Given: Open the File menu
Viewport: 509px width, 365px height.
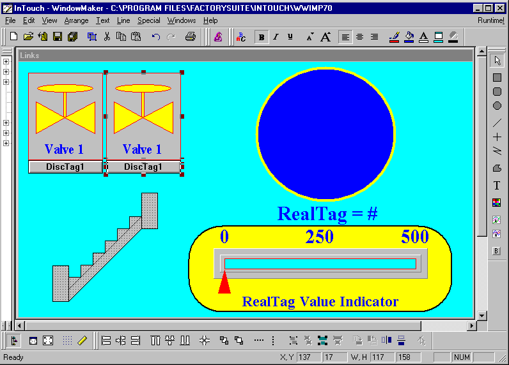Looking at the screenshot, I should pyautogui.click(x=10, y=20).
